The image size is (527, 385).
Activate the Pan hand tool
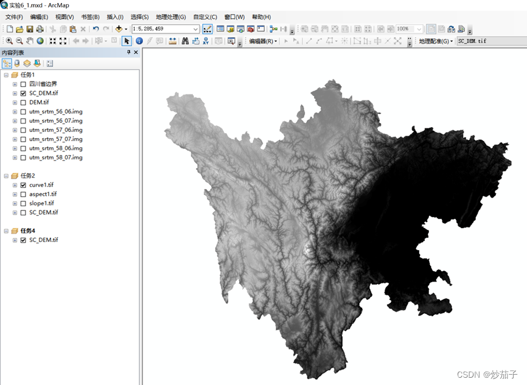[x=30, y=41]
